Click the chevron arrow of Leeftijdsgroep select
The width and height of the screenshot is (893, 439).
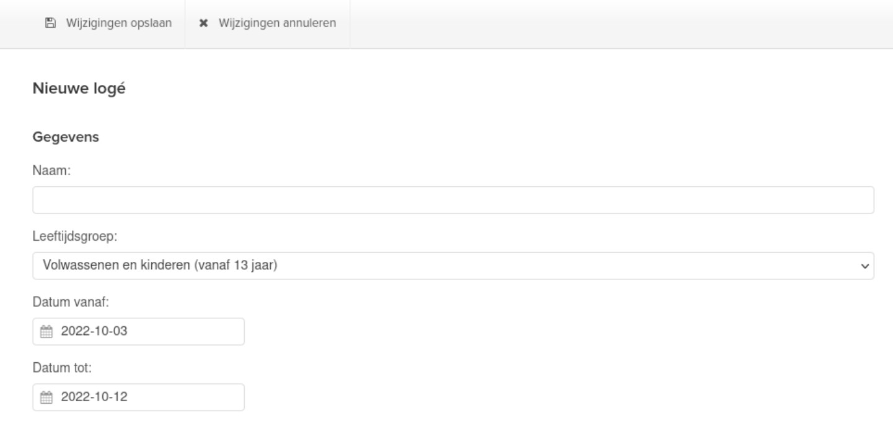pos(864,266)
